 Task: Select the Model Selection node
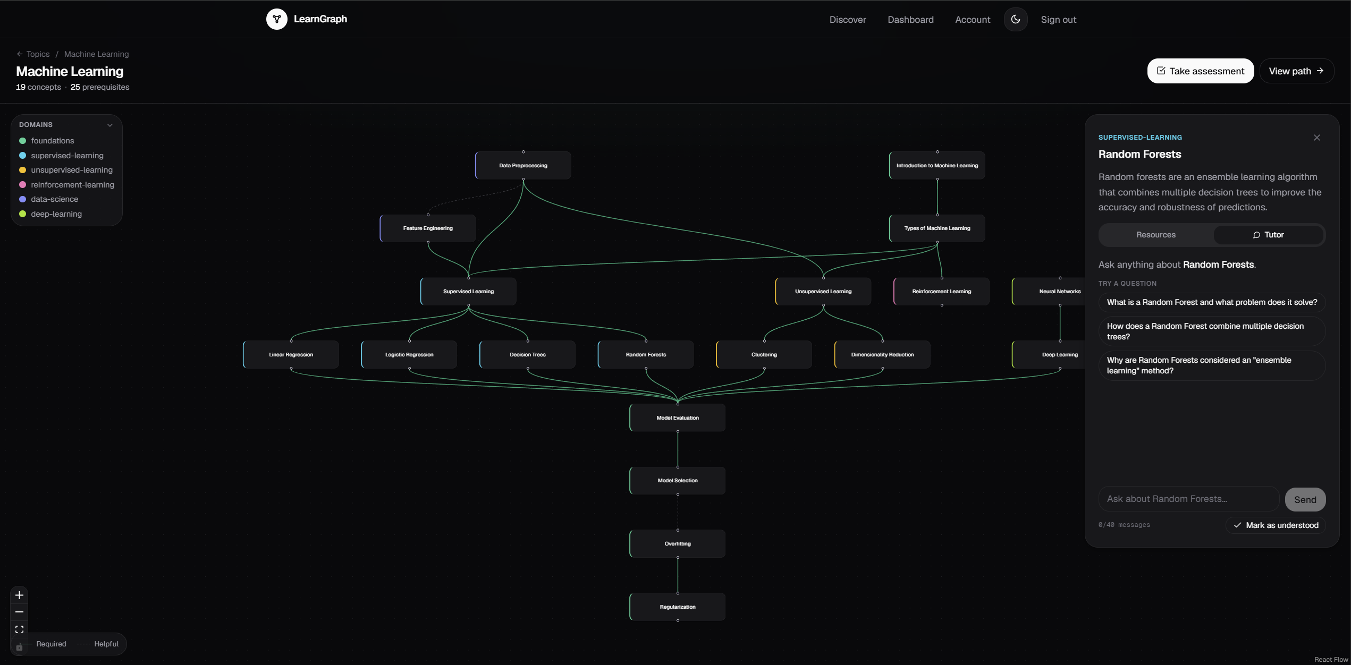678,481
